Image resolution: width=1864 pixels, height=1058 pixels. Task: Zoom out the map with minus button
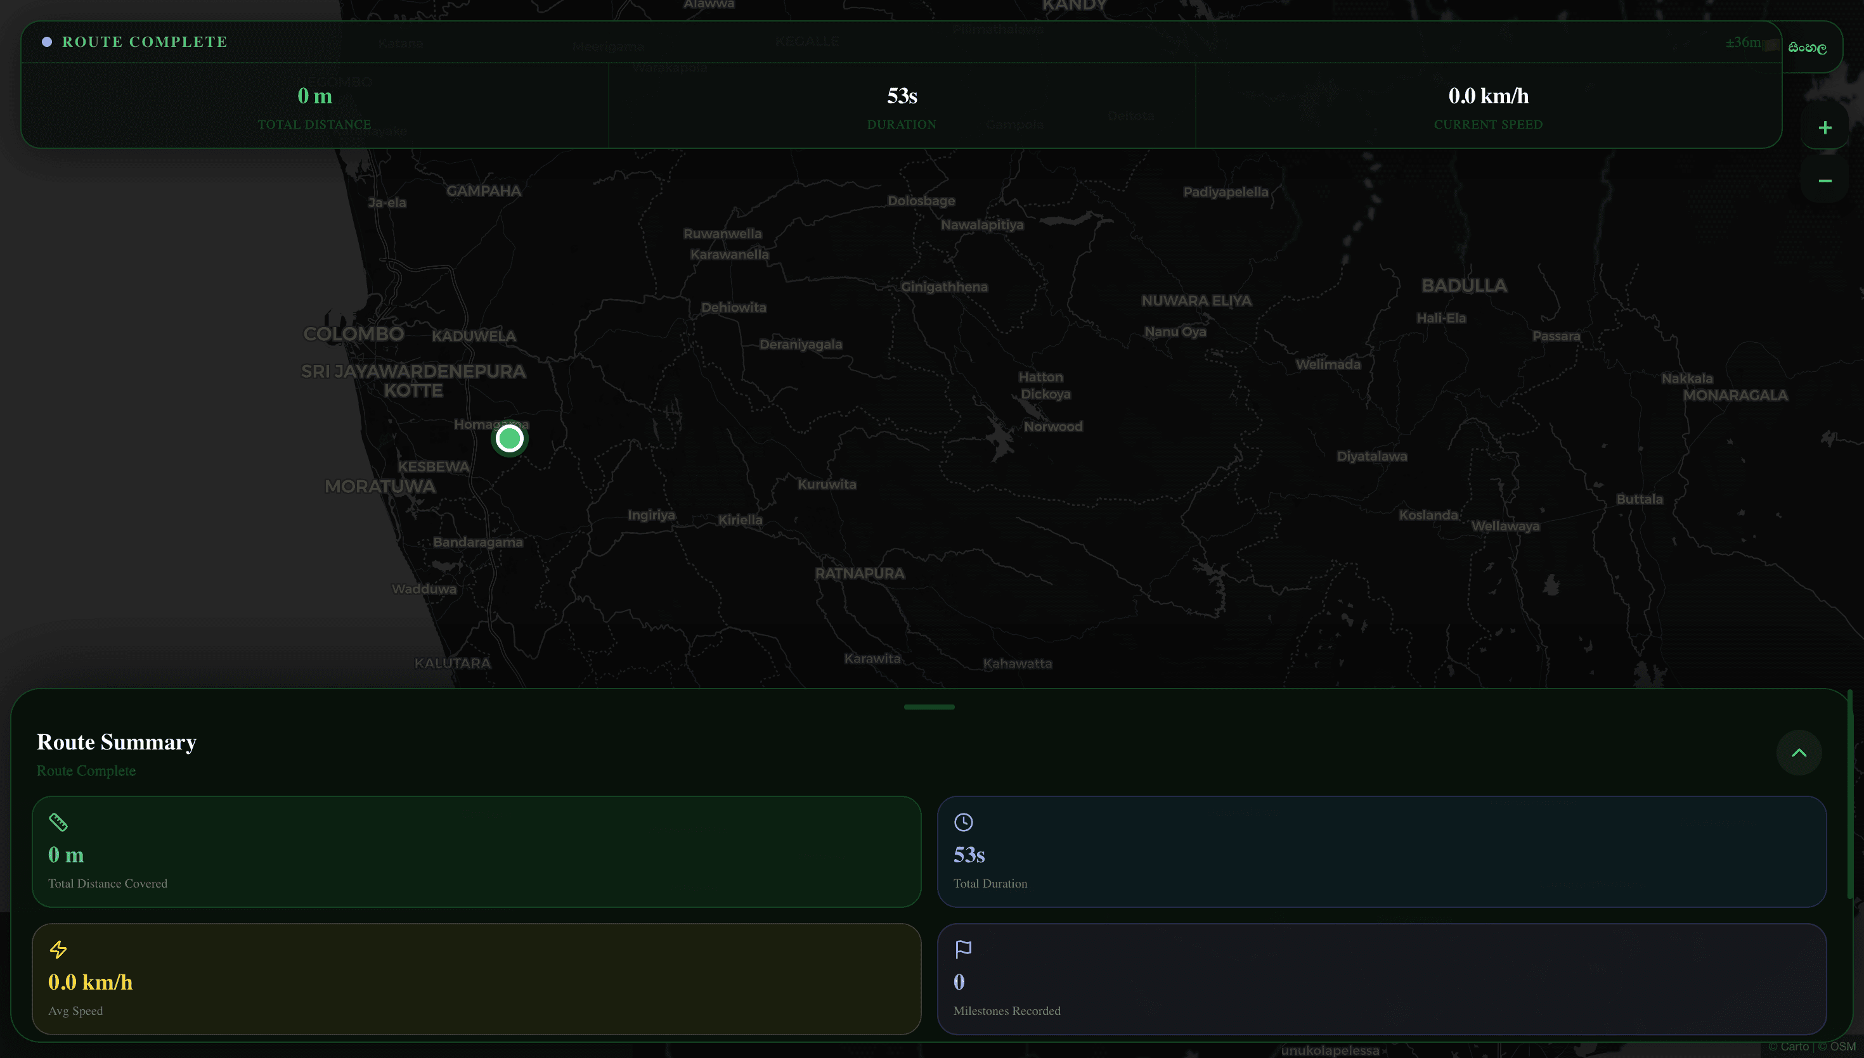[x=1825, y=180]
